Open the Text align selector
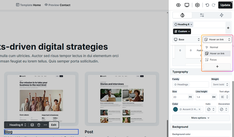This screenshot has width=234, height=137. pyautogui.click(x=224, y=97)
